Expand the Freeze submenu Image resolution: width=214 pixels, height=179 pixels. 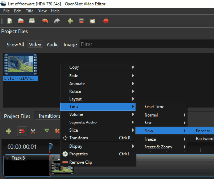pyautogui.click(x=161, y=139)
